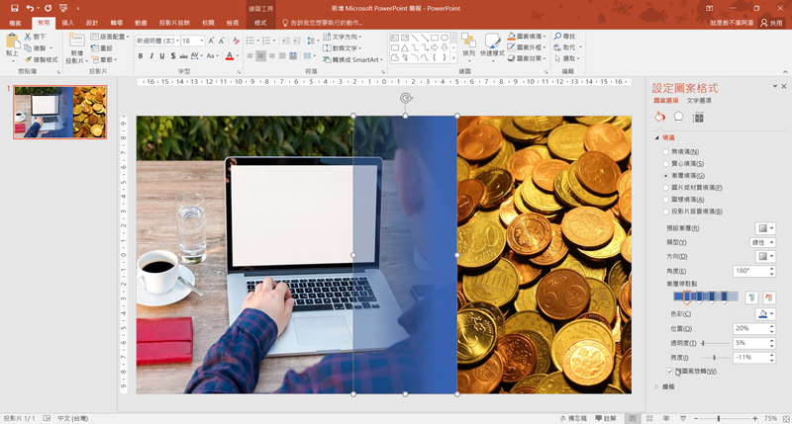Image resolution: width=792 pixels, height=424 pixels.
Task: Open the 文字選項 tab in format pane
Action: pyautogui.click(x=699, y=101)
